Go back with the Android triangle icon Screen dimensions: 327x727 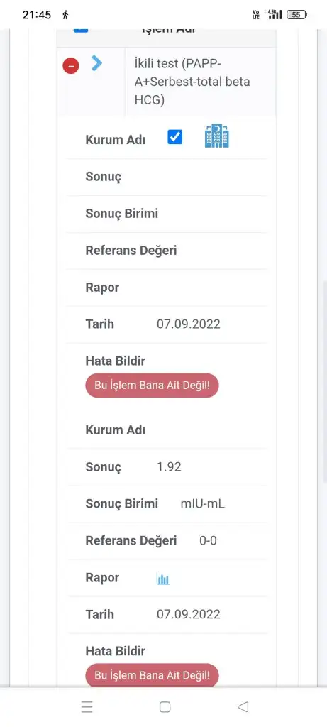tap(243, 706)
